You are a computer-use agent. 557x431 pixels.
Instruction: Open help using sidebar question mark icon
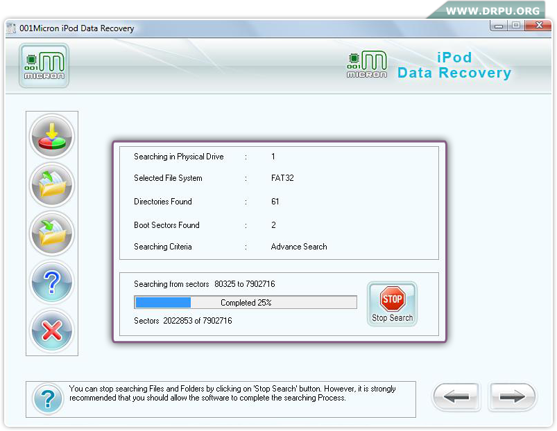pos(52,282)
